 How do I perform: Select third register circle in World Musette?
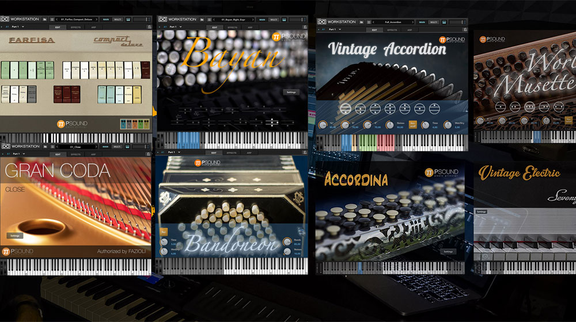(x=529, y=107)
